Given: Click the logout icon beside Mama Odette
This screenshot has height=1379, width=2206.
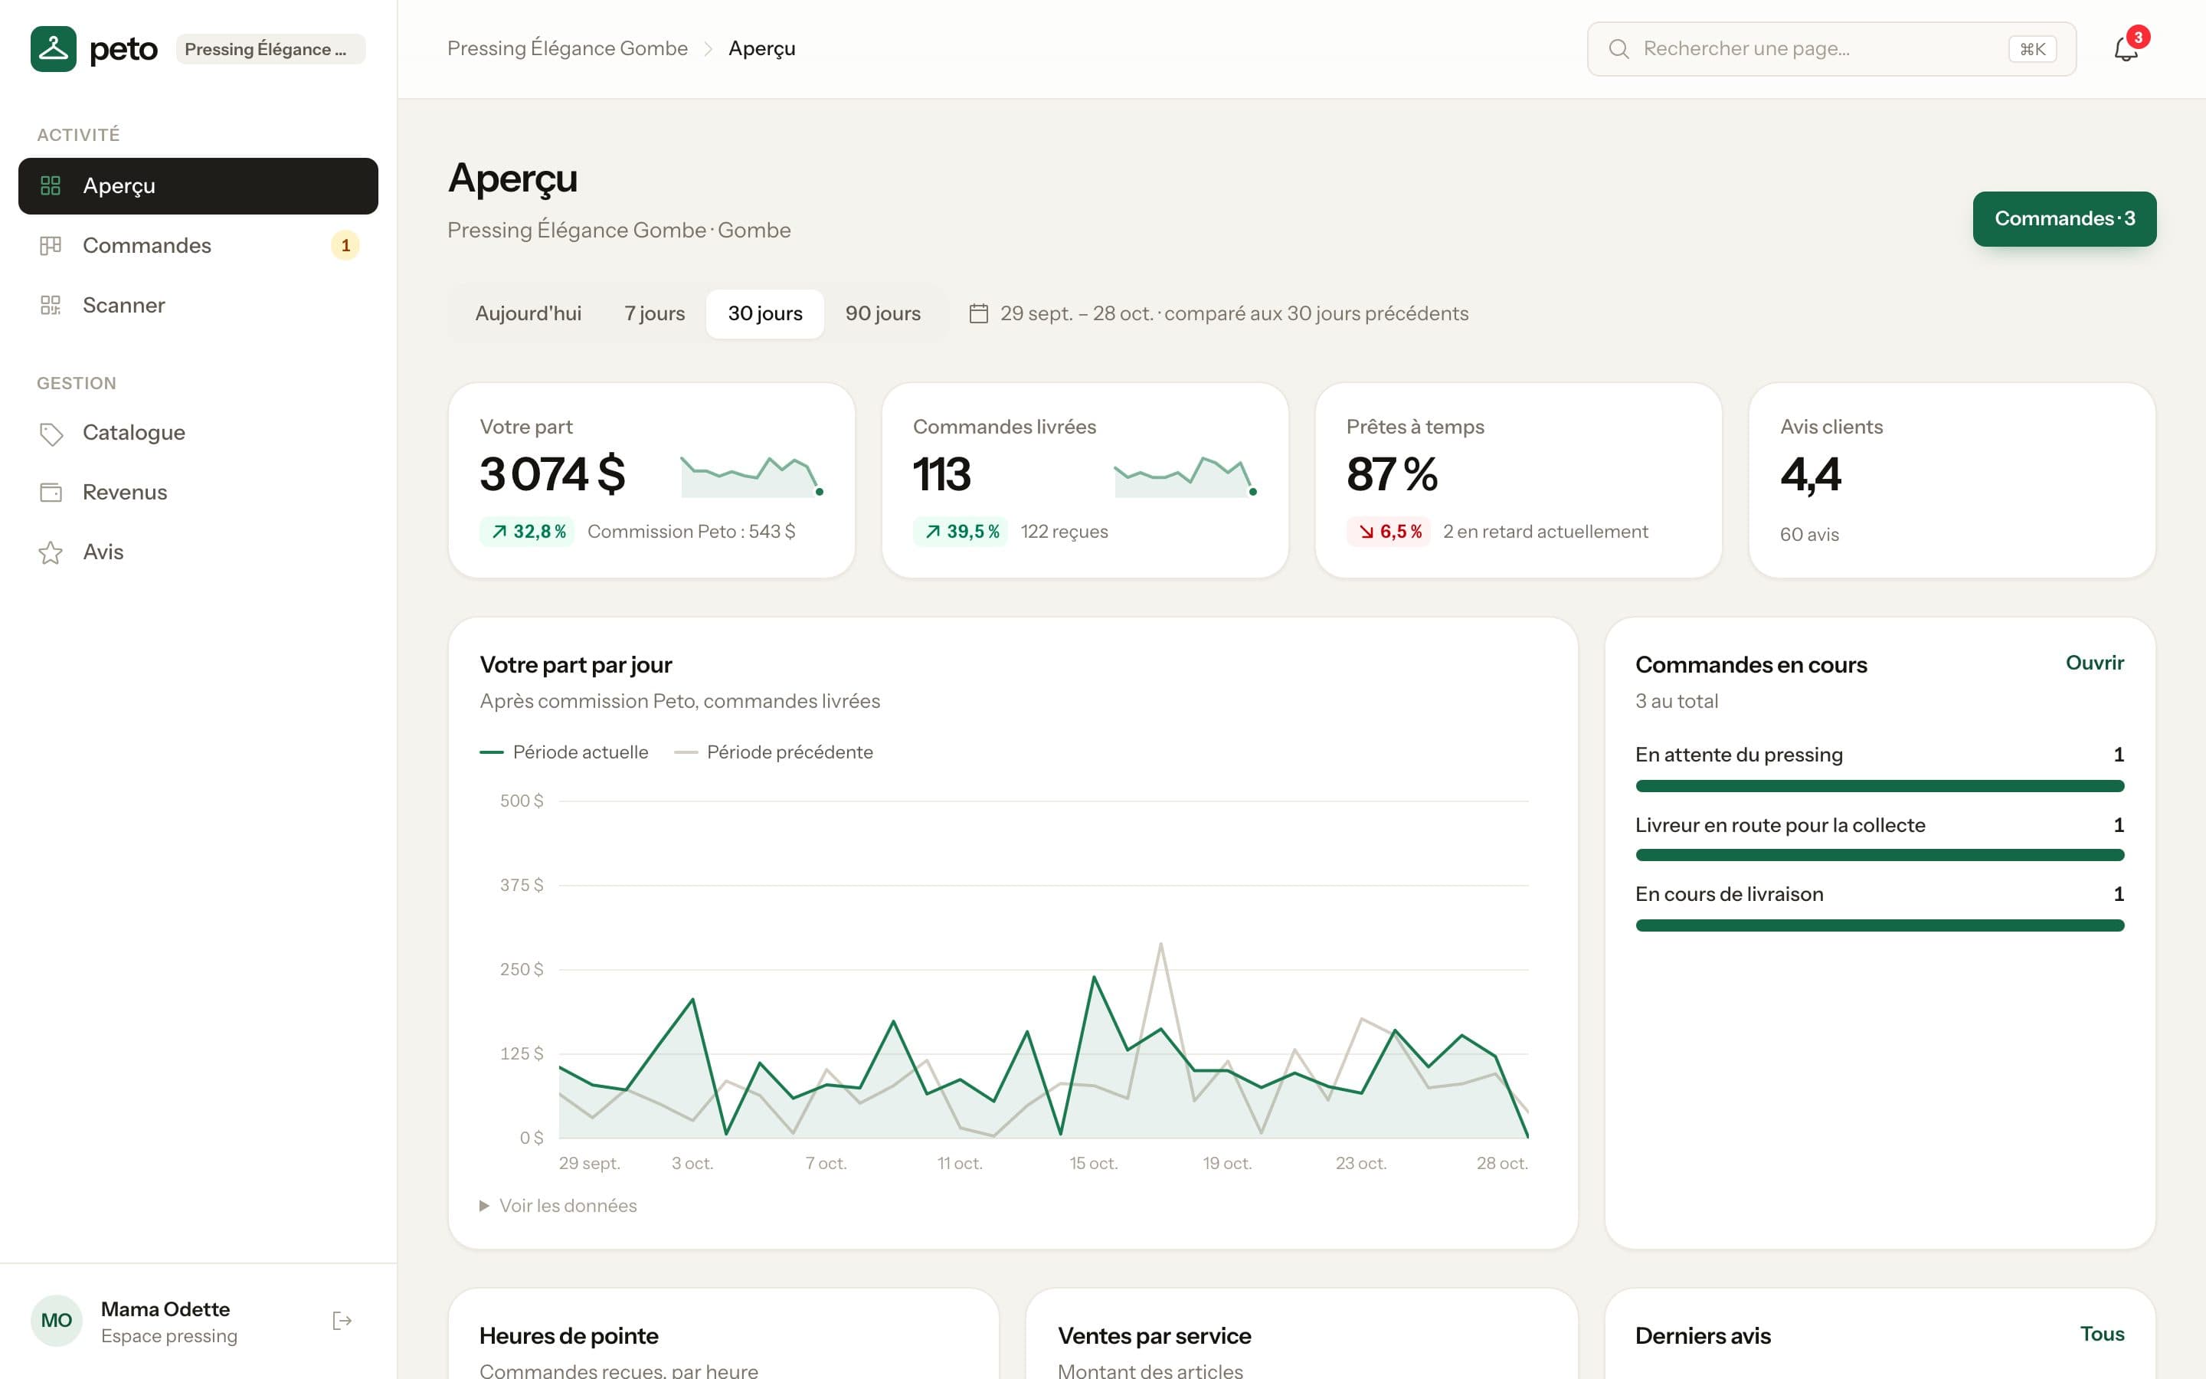Looking at the screenshot, I should pyautogui.click(x=342, y=1321).
